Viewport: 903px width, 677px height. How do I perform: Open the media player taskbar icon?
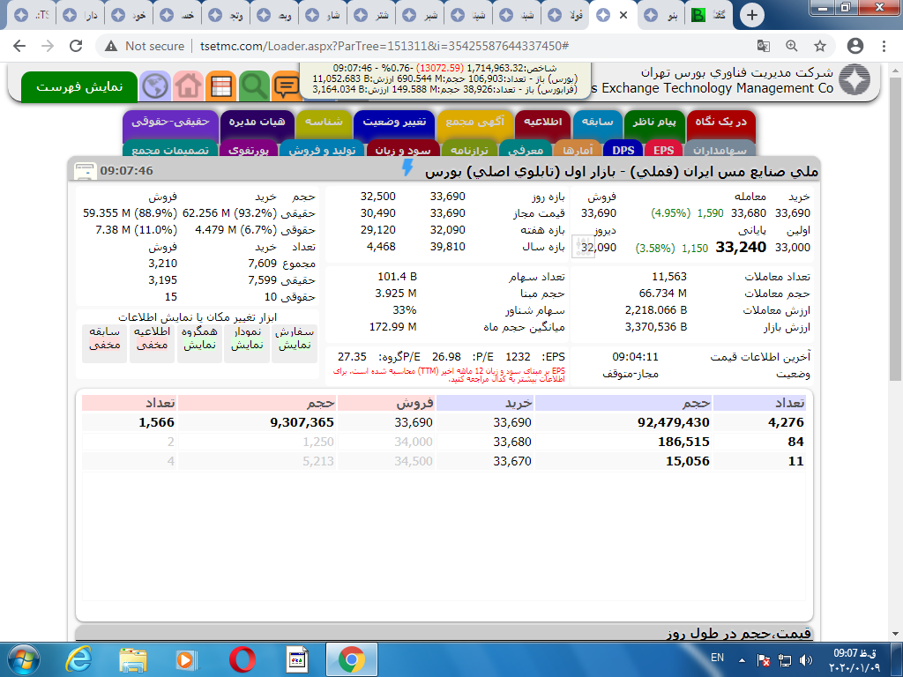coord(186,659)
